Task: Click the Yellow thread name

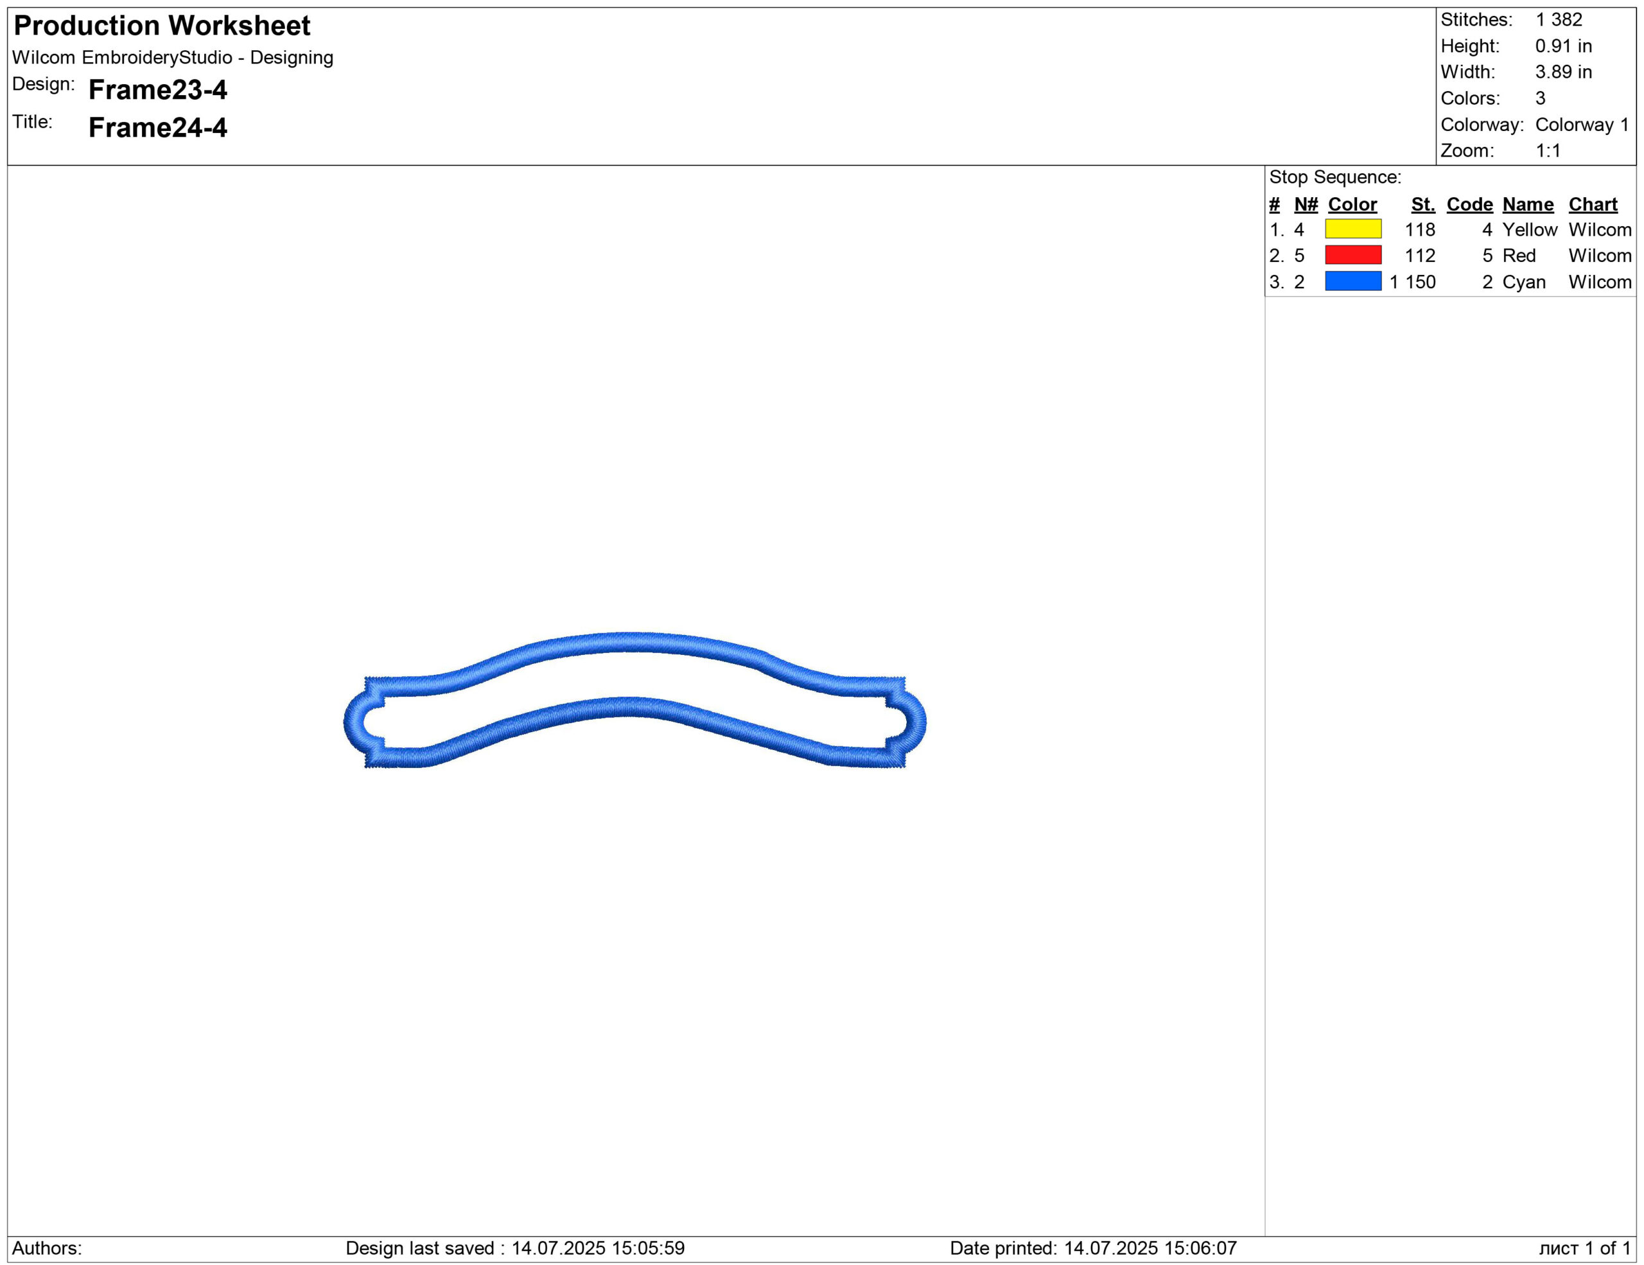Action: point(1529,229)
